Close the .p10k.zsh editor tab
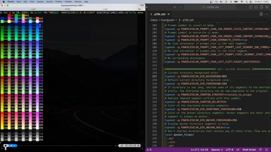The image size is (271, 152). coord(169,14)
